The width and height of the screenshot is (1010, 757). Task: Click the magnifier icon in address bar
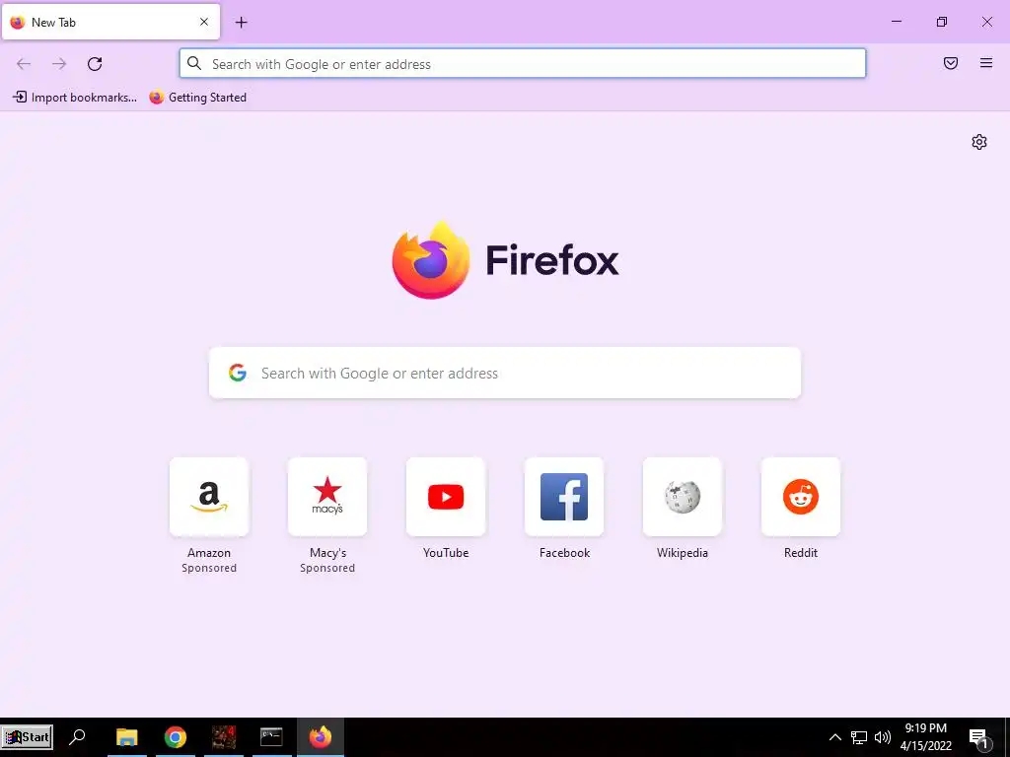coord(194,63)
